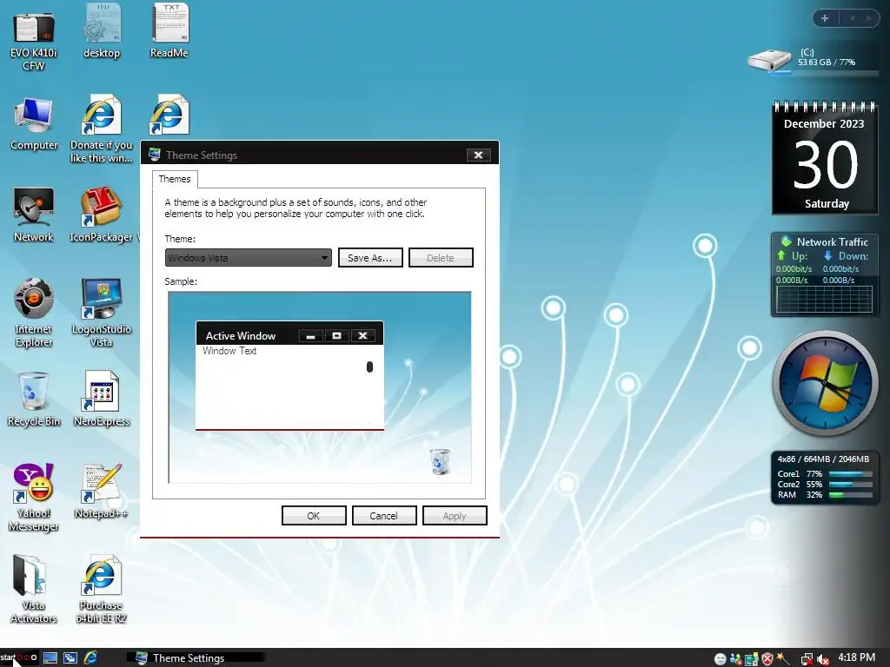Click the Start button on the taskbar

[x=18, y=658]
